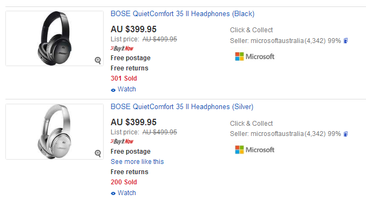Click seller badge icon in Silver listing

[345, 134]
